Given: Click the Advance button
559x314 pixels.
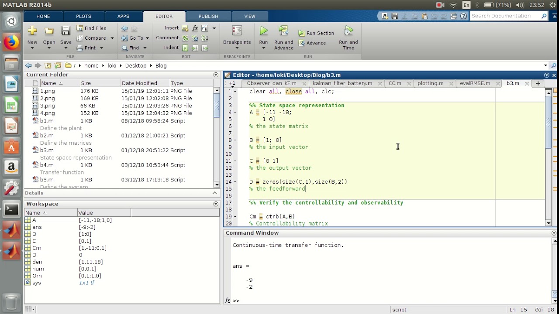Looking at the screenshot, I should point(312,43).
